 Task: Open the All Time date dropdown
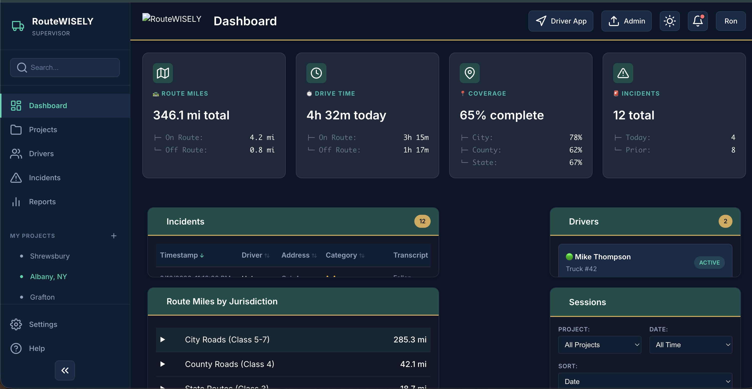click(x=691, y=345)
